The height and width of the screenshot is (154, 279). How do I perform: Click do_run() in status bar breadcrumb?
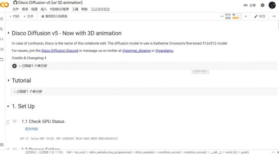[80, 152]
